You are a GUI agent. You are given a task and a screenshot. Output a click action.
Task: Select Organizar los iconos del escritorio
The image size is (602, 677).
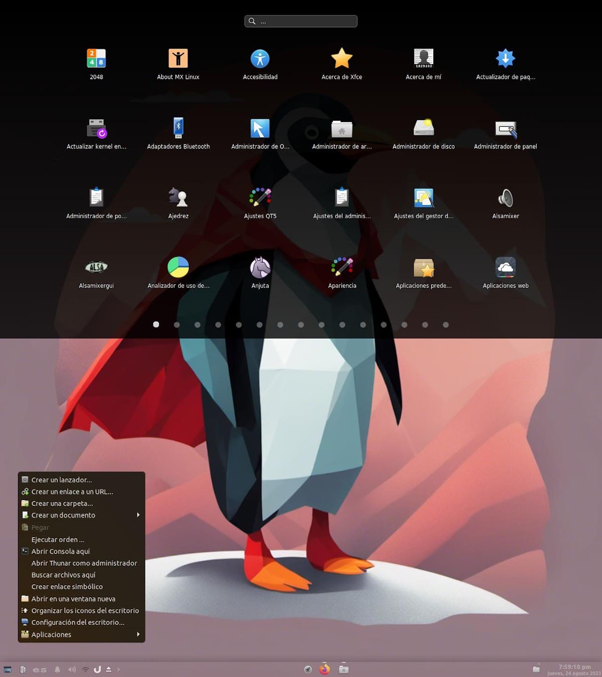point(81,611)
